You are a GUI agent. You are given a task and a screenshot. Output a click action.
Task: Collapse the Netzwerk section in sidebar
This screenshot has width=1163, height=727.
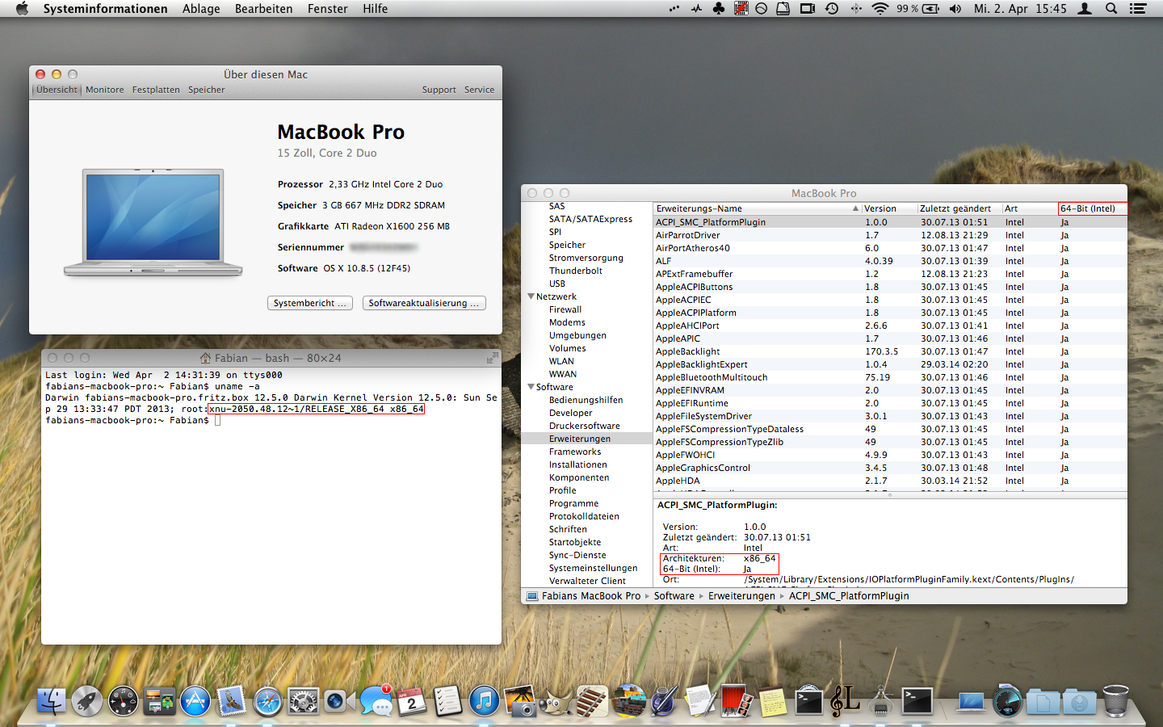[x=531, y=296]
